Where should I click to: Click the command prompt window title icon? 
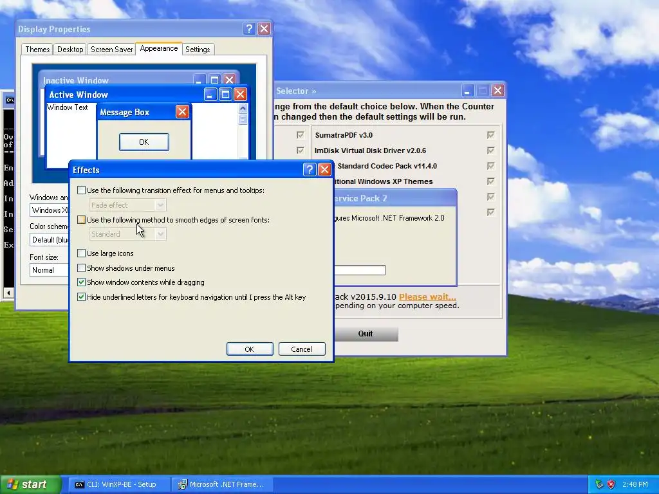(9, 100)
